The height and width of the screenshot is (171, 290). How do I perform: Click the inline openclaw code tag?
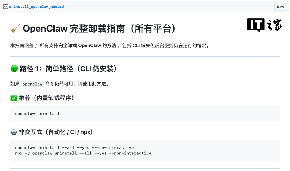[x=32, y=84]
